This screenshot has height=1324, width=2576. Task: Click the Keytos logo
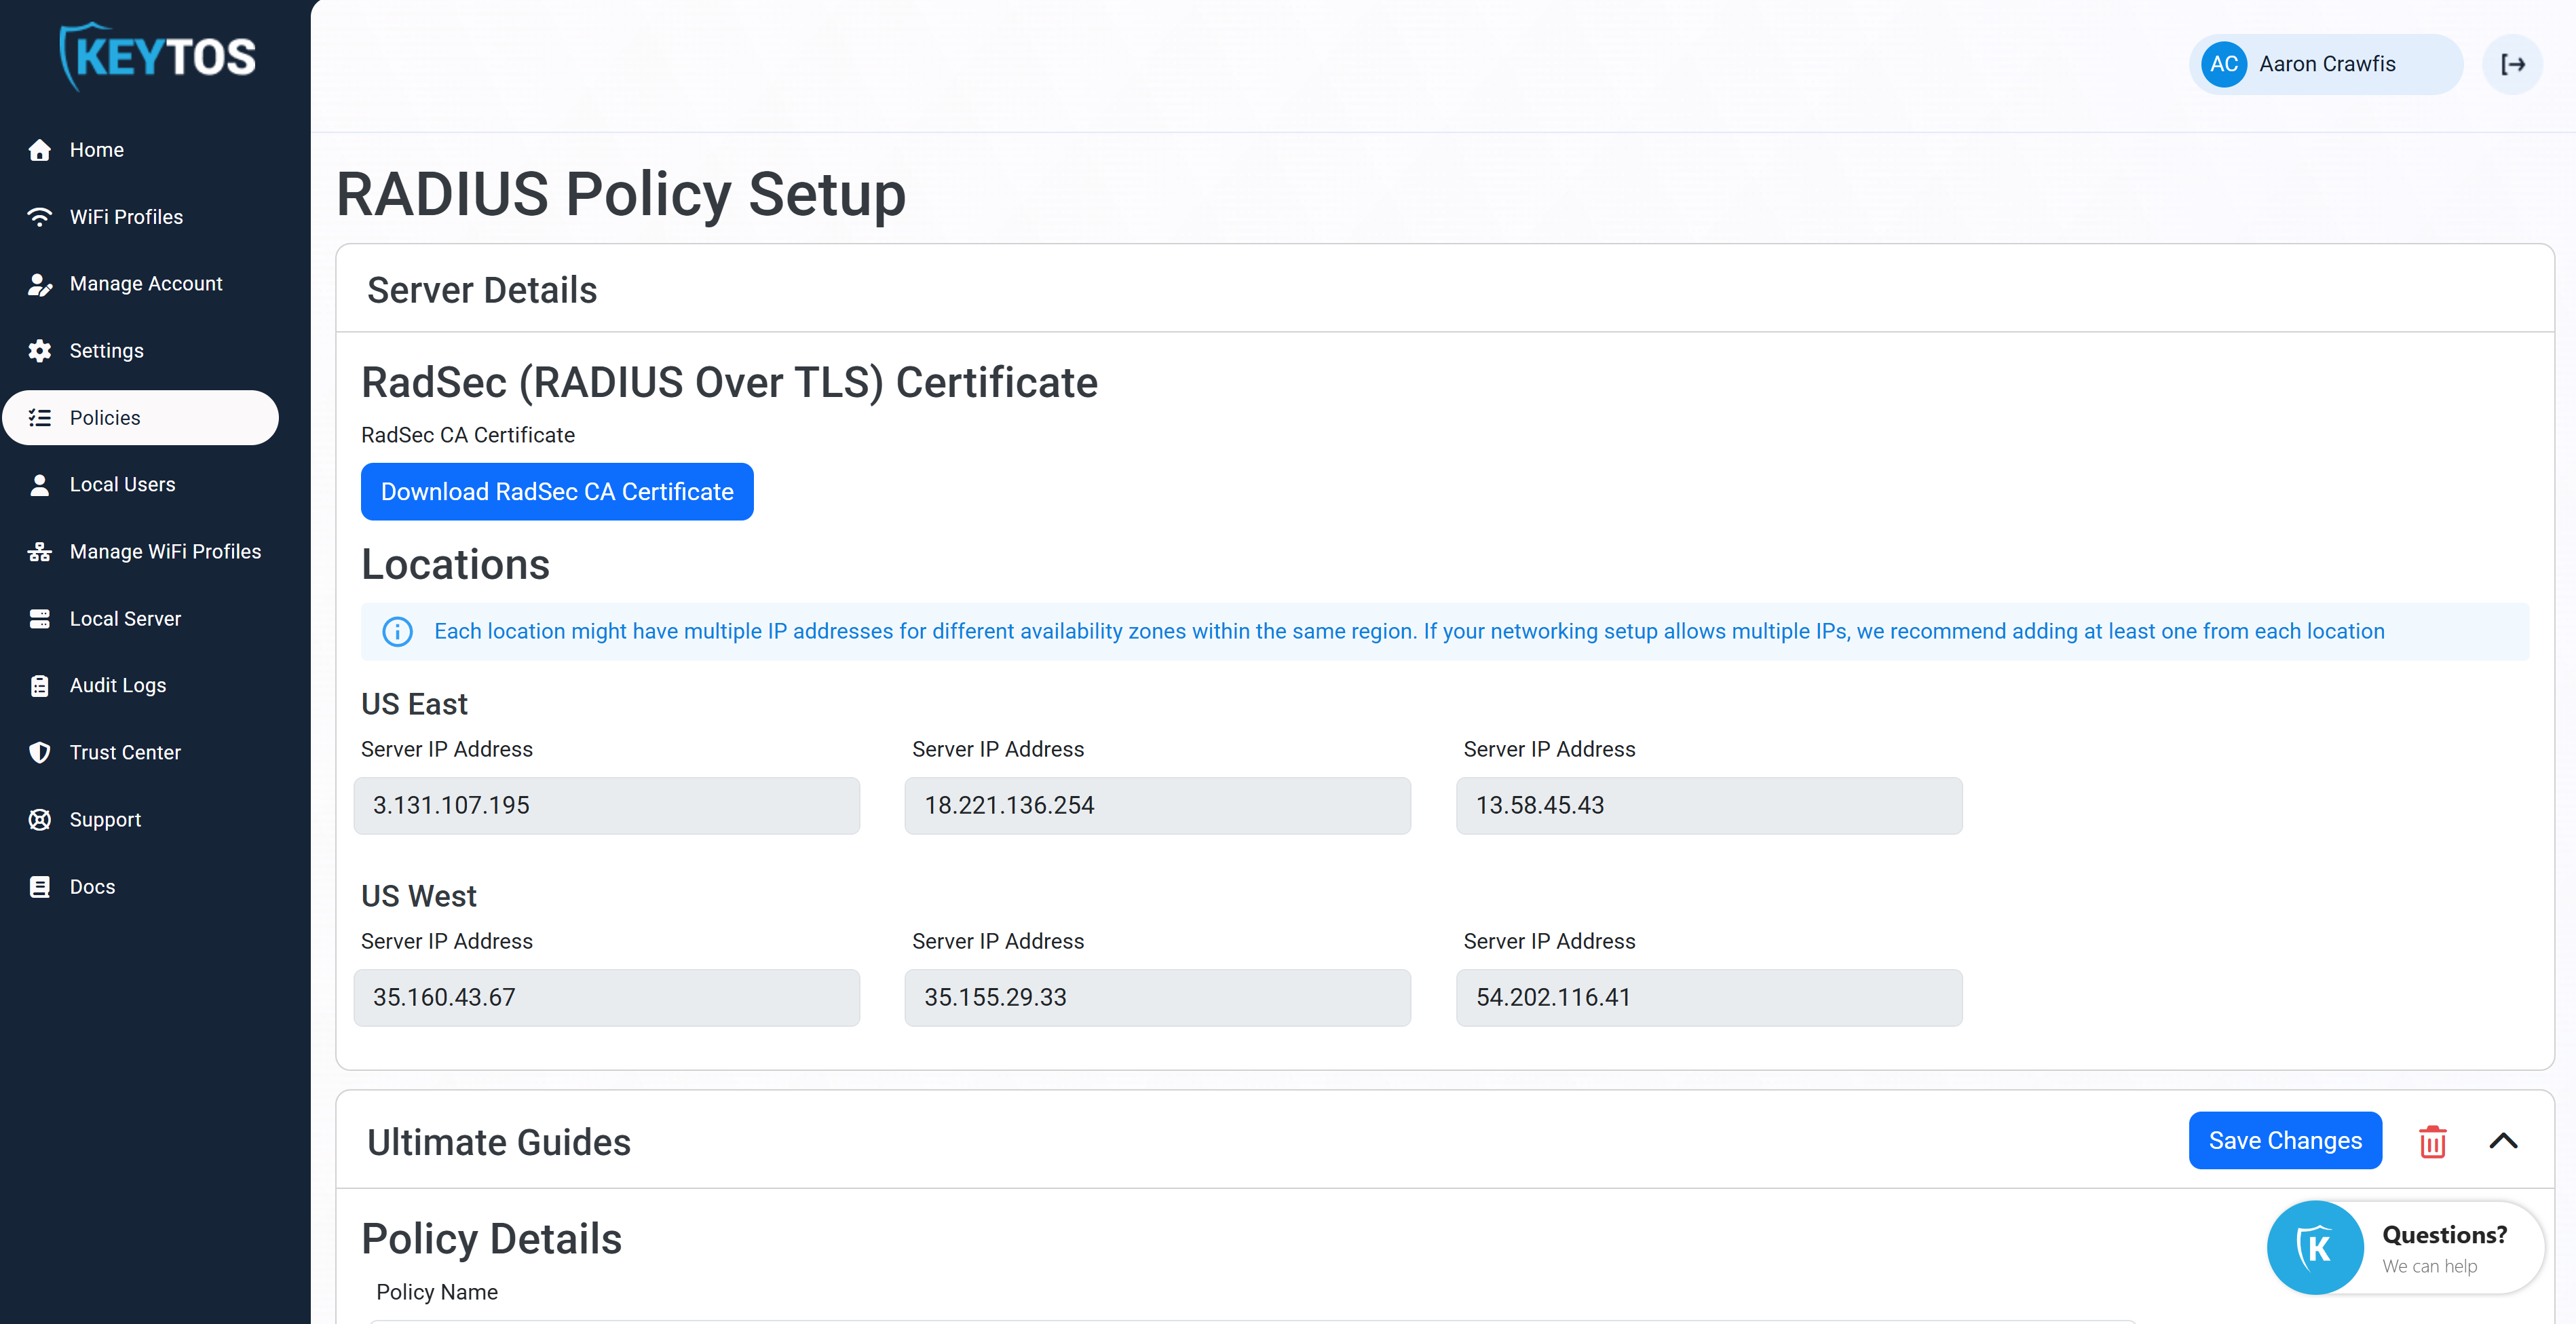(x=157, y=57)
